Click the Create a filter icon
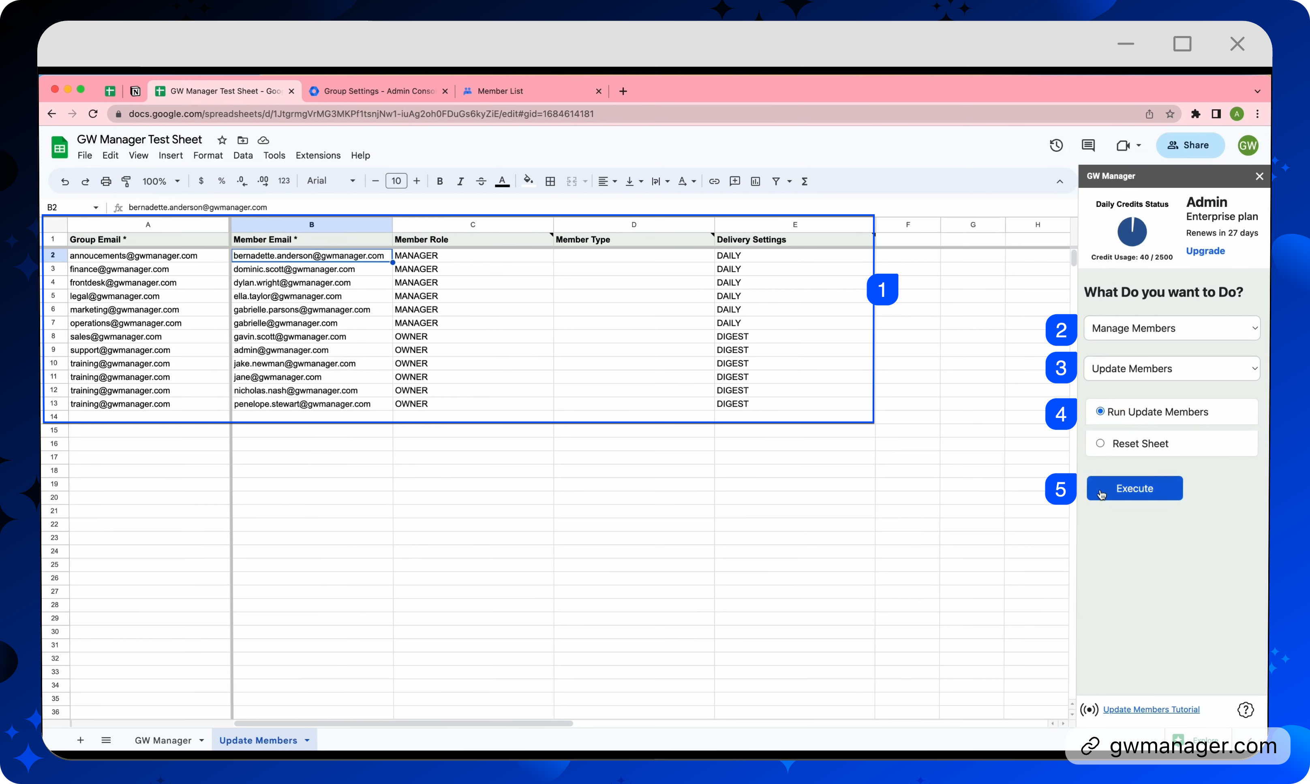This screenshot has width=1310, height=784. pos(776,181)
